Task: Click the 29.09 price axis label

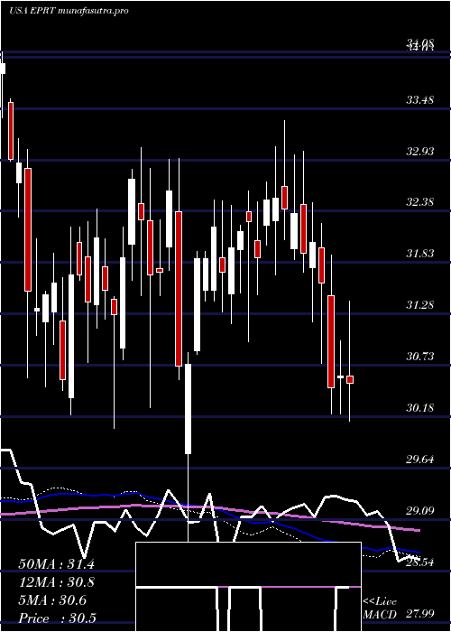Action: 419,511
